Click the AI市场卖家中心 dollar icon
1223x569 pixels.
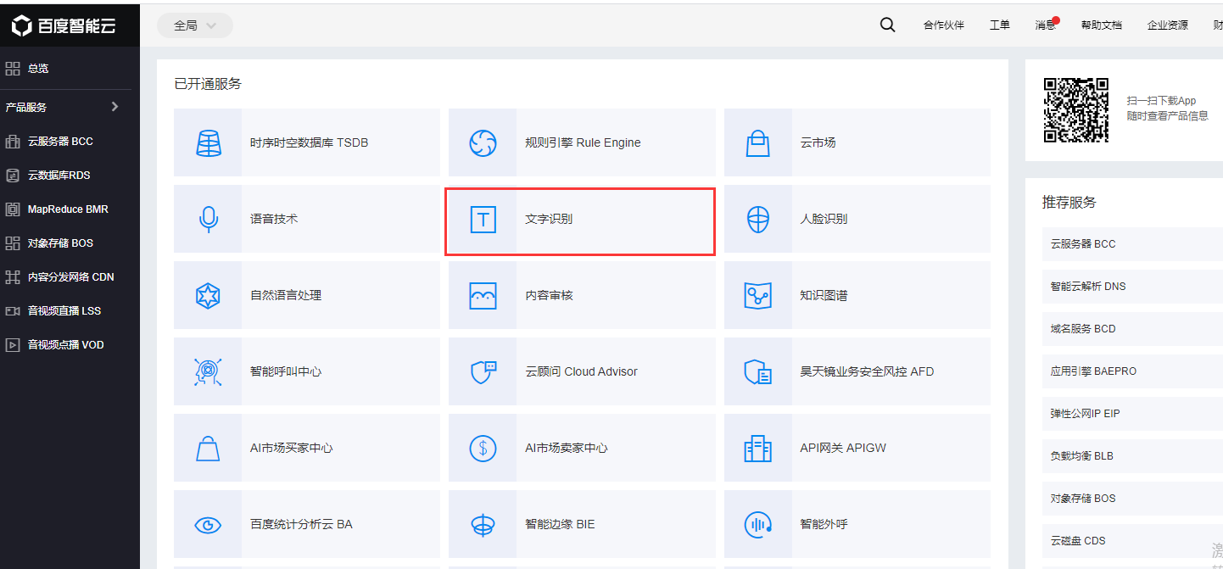coord(483,448)
